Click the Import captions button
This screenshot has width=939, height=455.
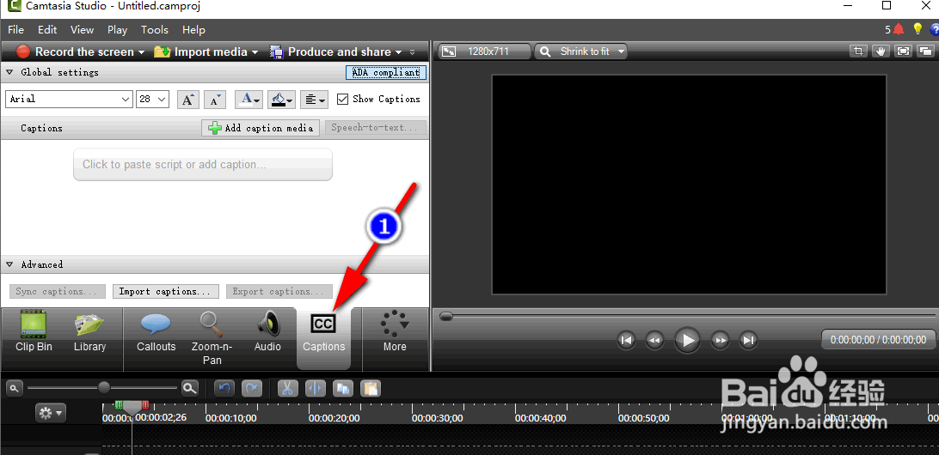[x=165, y=291]
